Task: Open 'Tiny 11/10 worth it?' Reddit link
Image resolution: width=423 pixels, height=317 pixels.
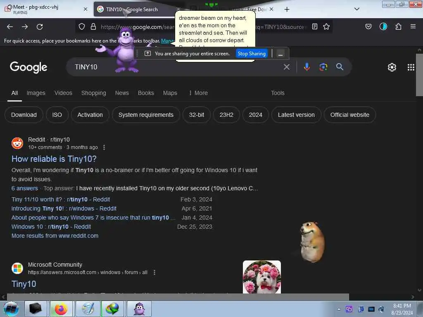Action: coord(61,199)
